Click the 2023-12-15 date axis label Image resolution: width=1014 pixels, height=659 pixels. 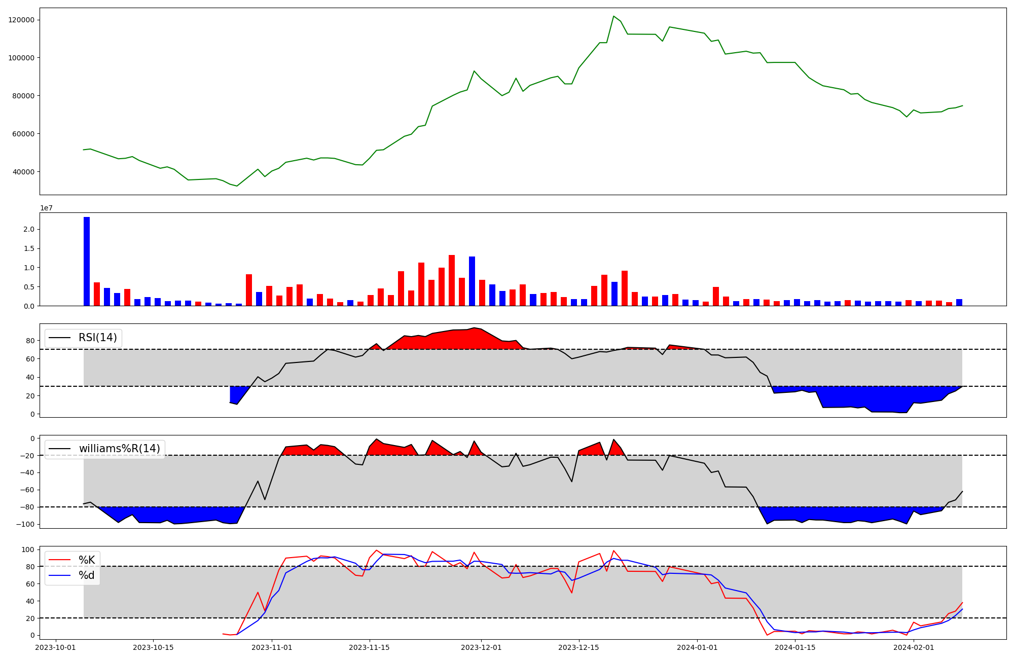point(578,647)
